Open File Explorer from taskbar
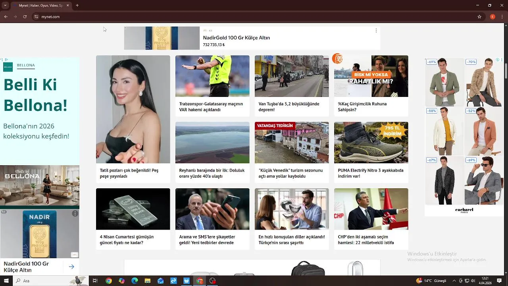 click(x=147, y=281)
